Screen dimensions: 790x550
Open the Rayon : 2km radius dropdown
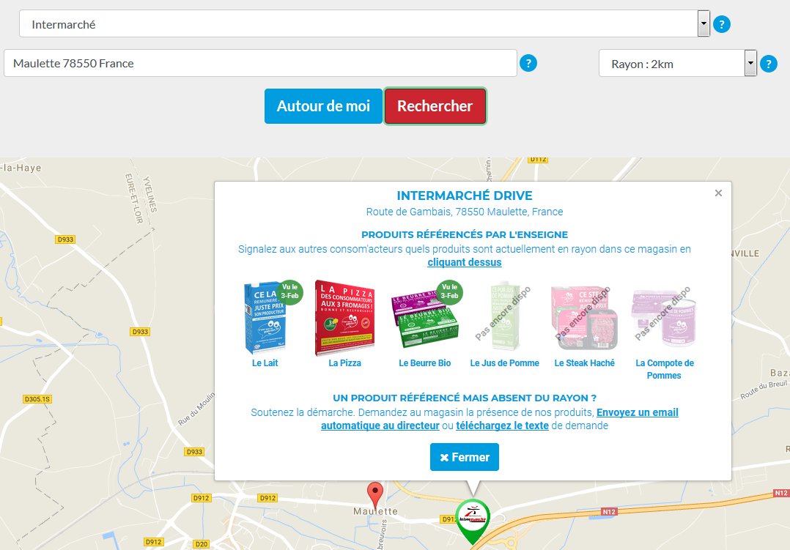pyautogui.click(x=678, y=64)
